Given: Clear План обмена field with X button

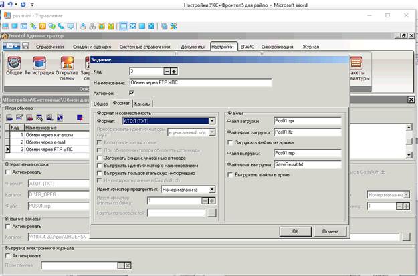Looking at the screenshot, I should [128, 265].
